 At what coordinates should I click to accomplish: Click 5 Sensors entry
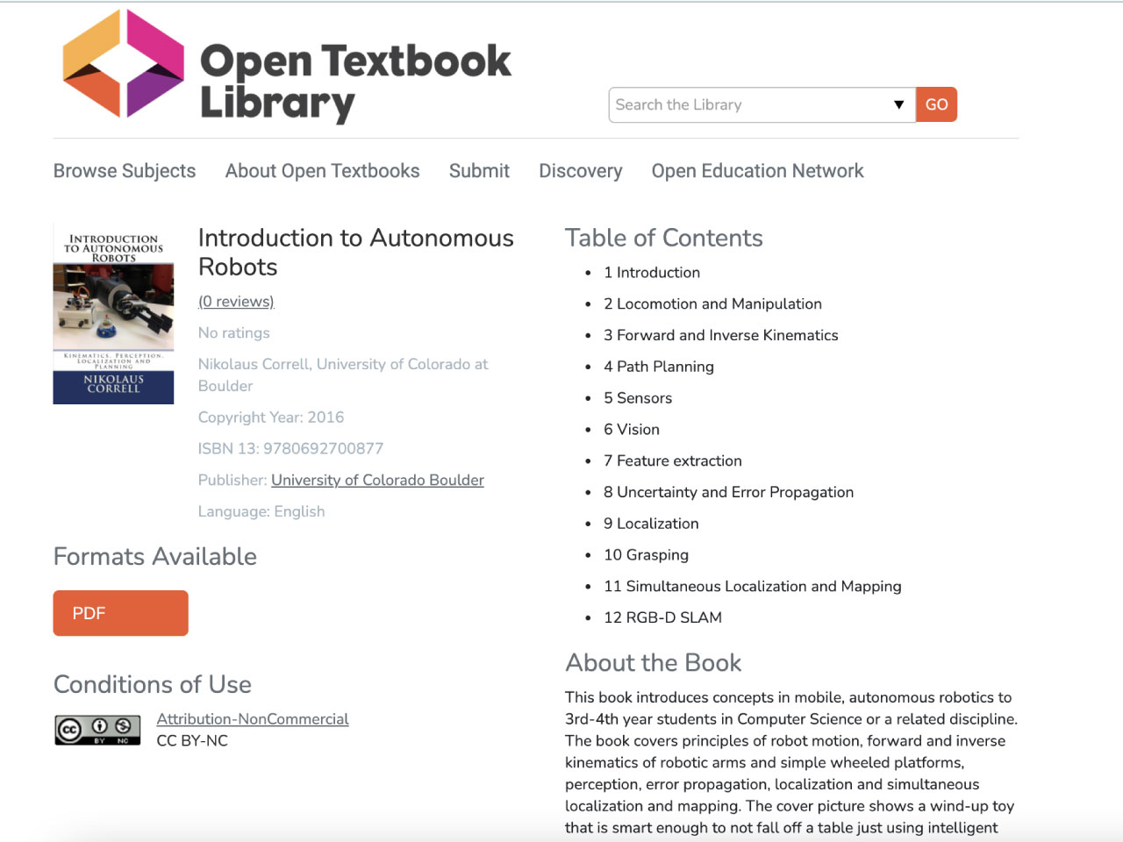638,398
